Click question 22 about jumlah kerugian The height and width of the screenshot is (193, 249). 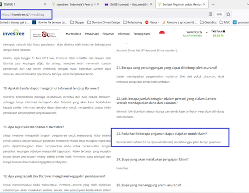pos(166,101)
